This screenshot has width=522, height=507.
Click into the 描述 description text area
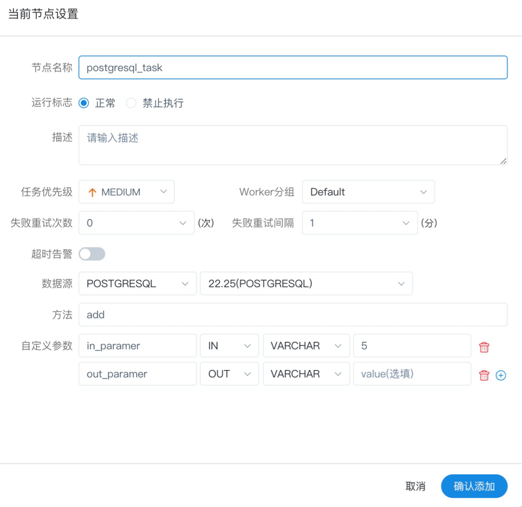click(x=293, y=145)
